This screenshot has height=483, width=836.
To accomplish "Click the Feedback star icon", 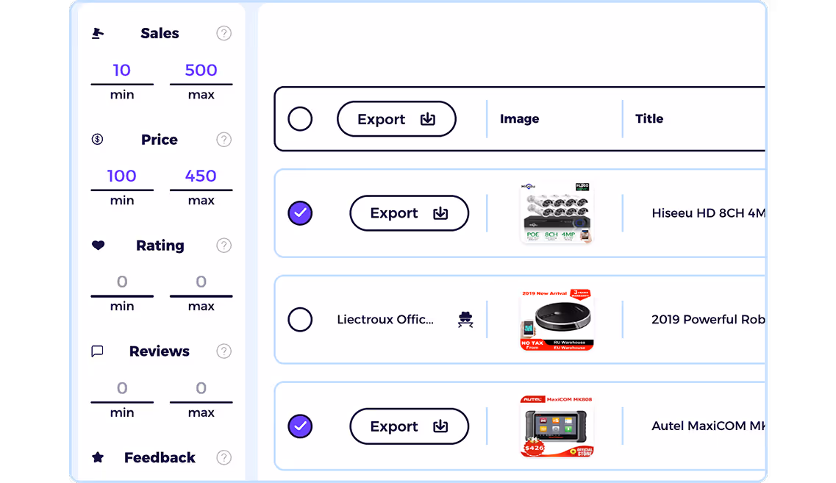I will point(98,457).
